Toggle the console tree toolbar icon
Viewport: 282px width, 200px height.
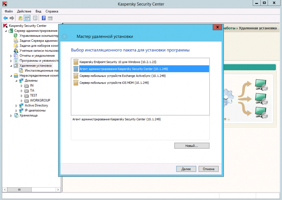[x=27, y=18]
